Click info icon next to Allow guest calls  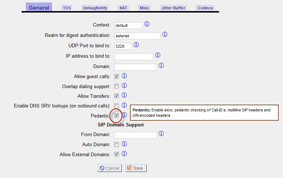pyautogui.click(x=124, y=76)
